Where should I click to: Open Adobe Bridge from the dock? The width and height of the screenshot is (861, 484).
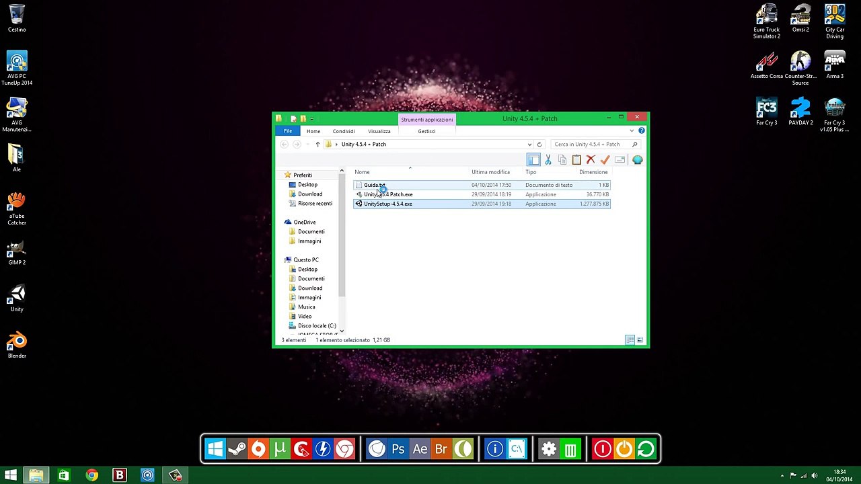coord(441,449)
